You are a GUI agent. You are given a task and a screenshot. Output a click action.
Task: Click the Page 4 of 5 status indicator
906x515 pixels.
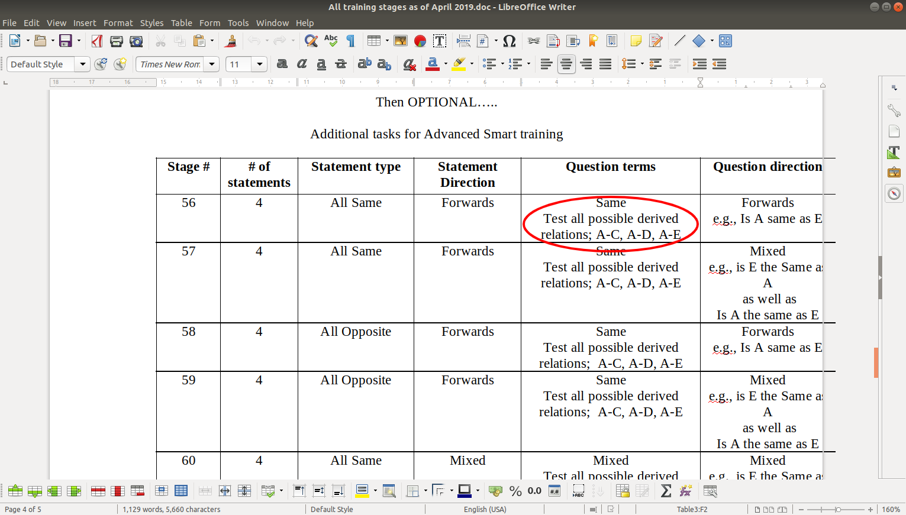(23, 509)
